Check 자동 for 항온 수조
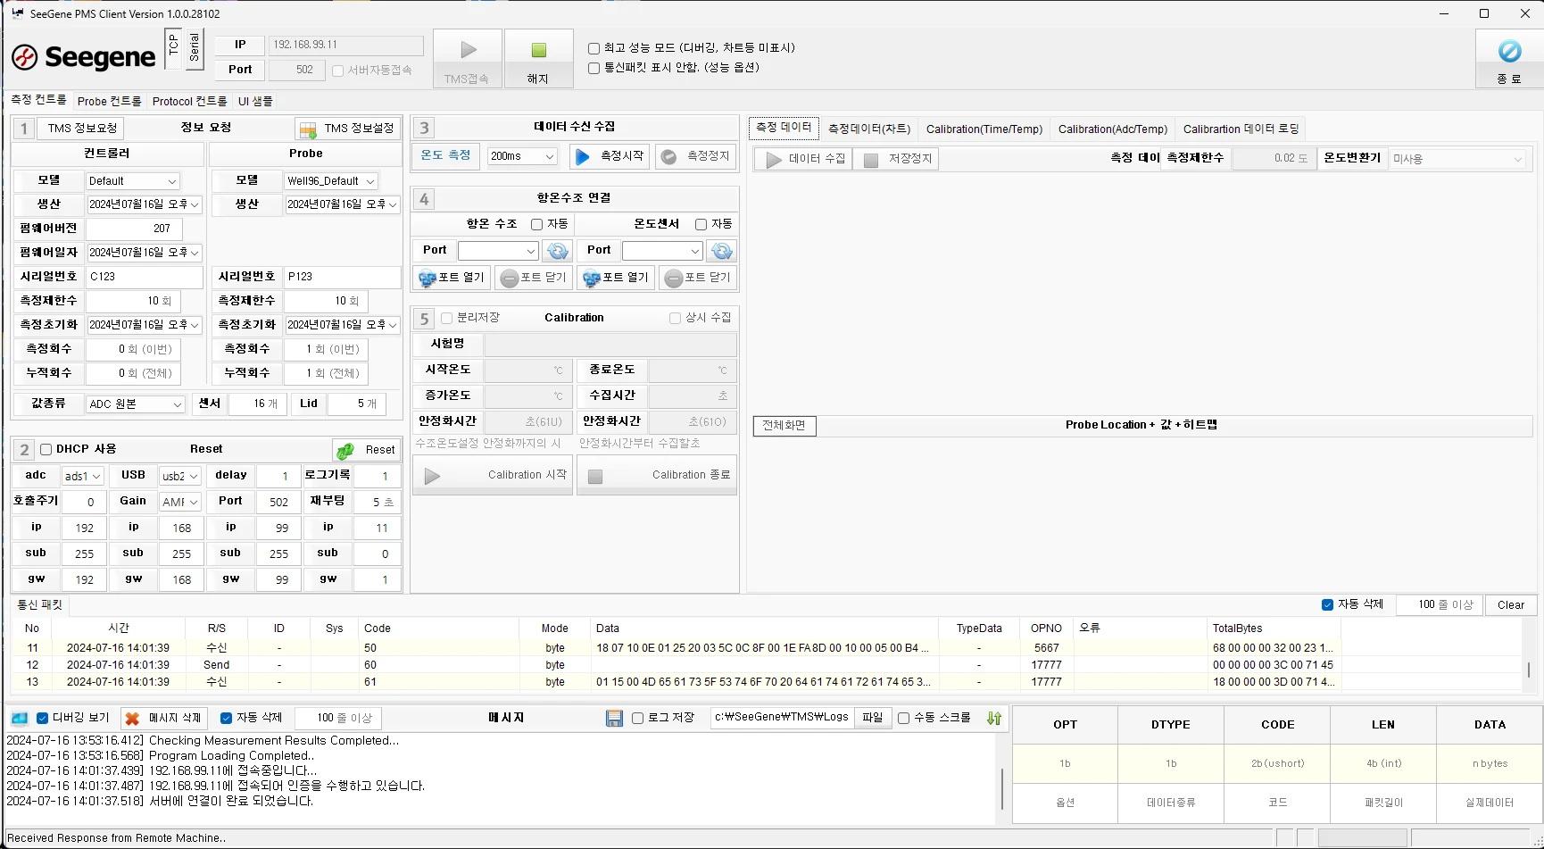The height and width of the screenshot is (849, 1544). [536, 224]
